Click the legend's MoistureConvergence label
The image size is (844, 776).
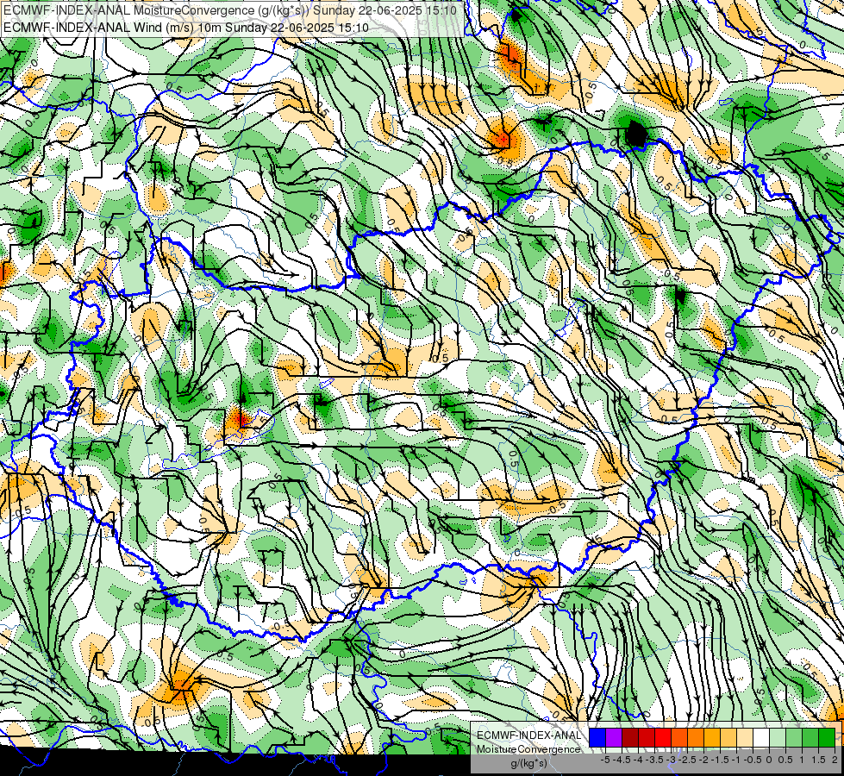click(528, 749)
